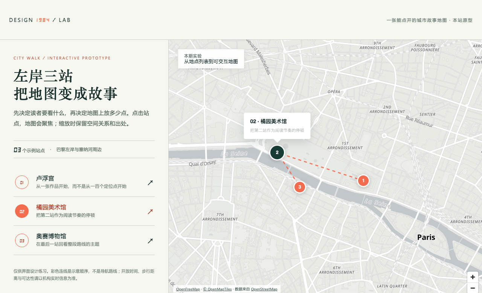The width and height of the screenshot is (482, 293).
Task: Select the 01 circle badge for 卢浮宫
Action: coord(22,182)
